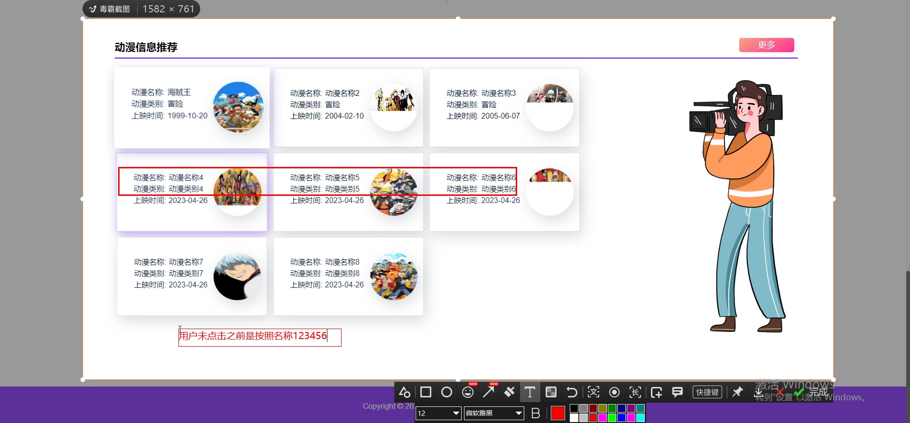Select the arrow annotation tool
This screenshot has height=423, width=910.
pyautogui.click(x=488, y=392)
